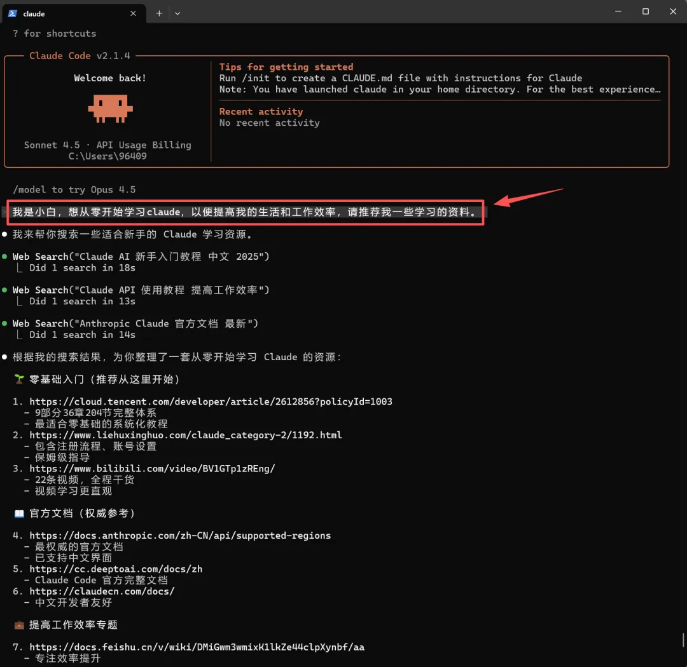Image resolution: width=687 pixels, height=667 pixels.
Task: Close the claude tab
Action: pyautogui.click(x=133, y=13)
